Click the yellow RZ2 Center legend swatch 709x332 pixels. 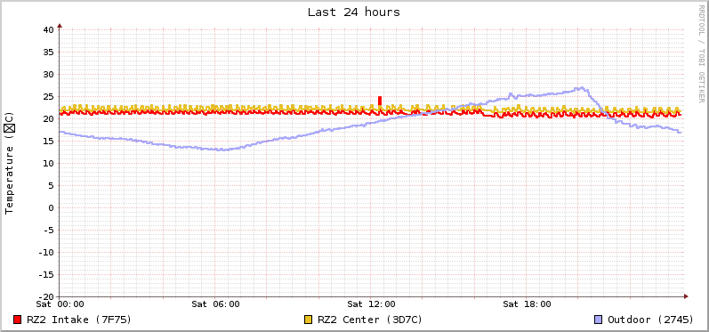point(309,320)
